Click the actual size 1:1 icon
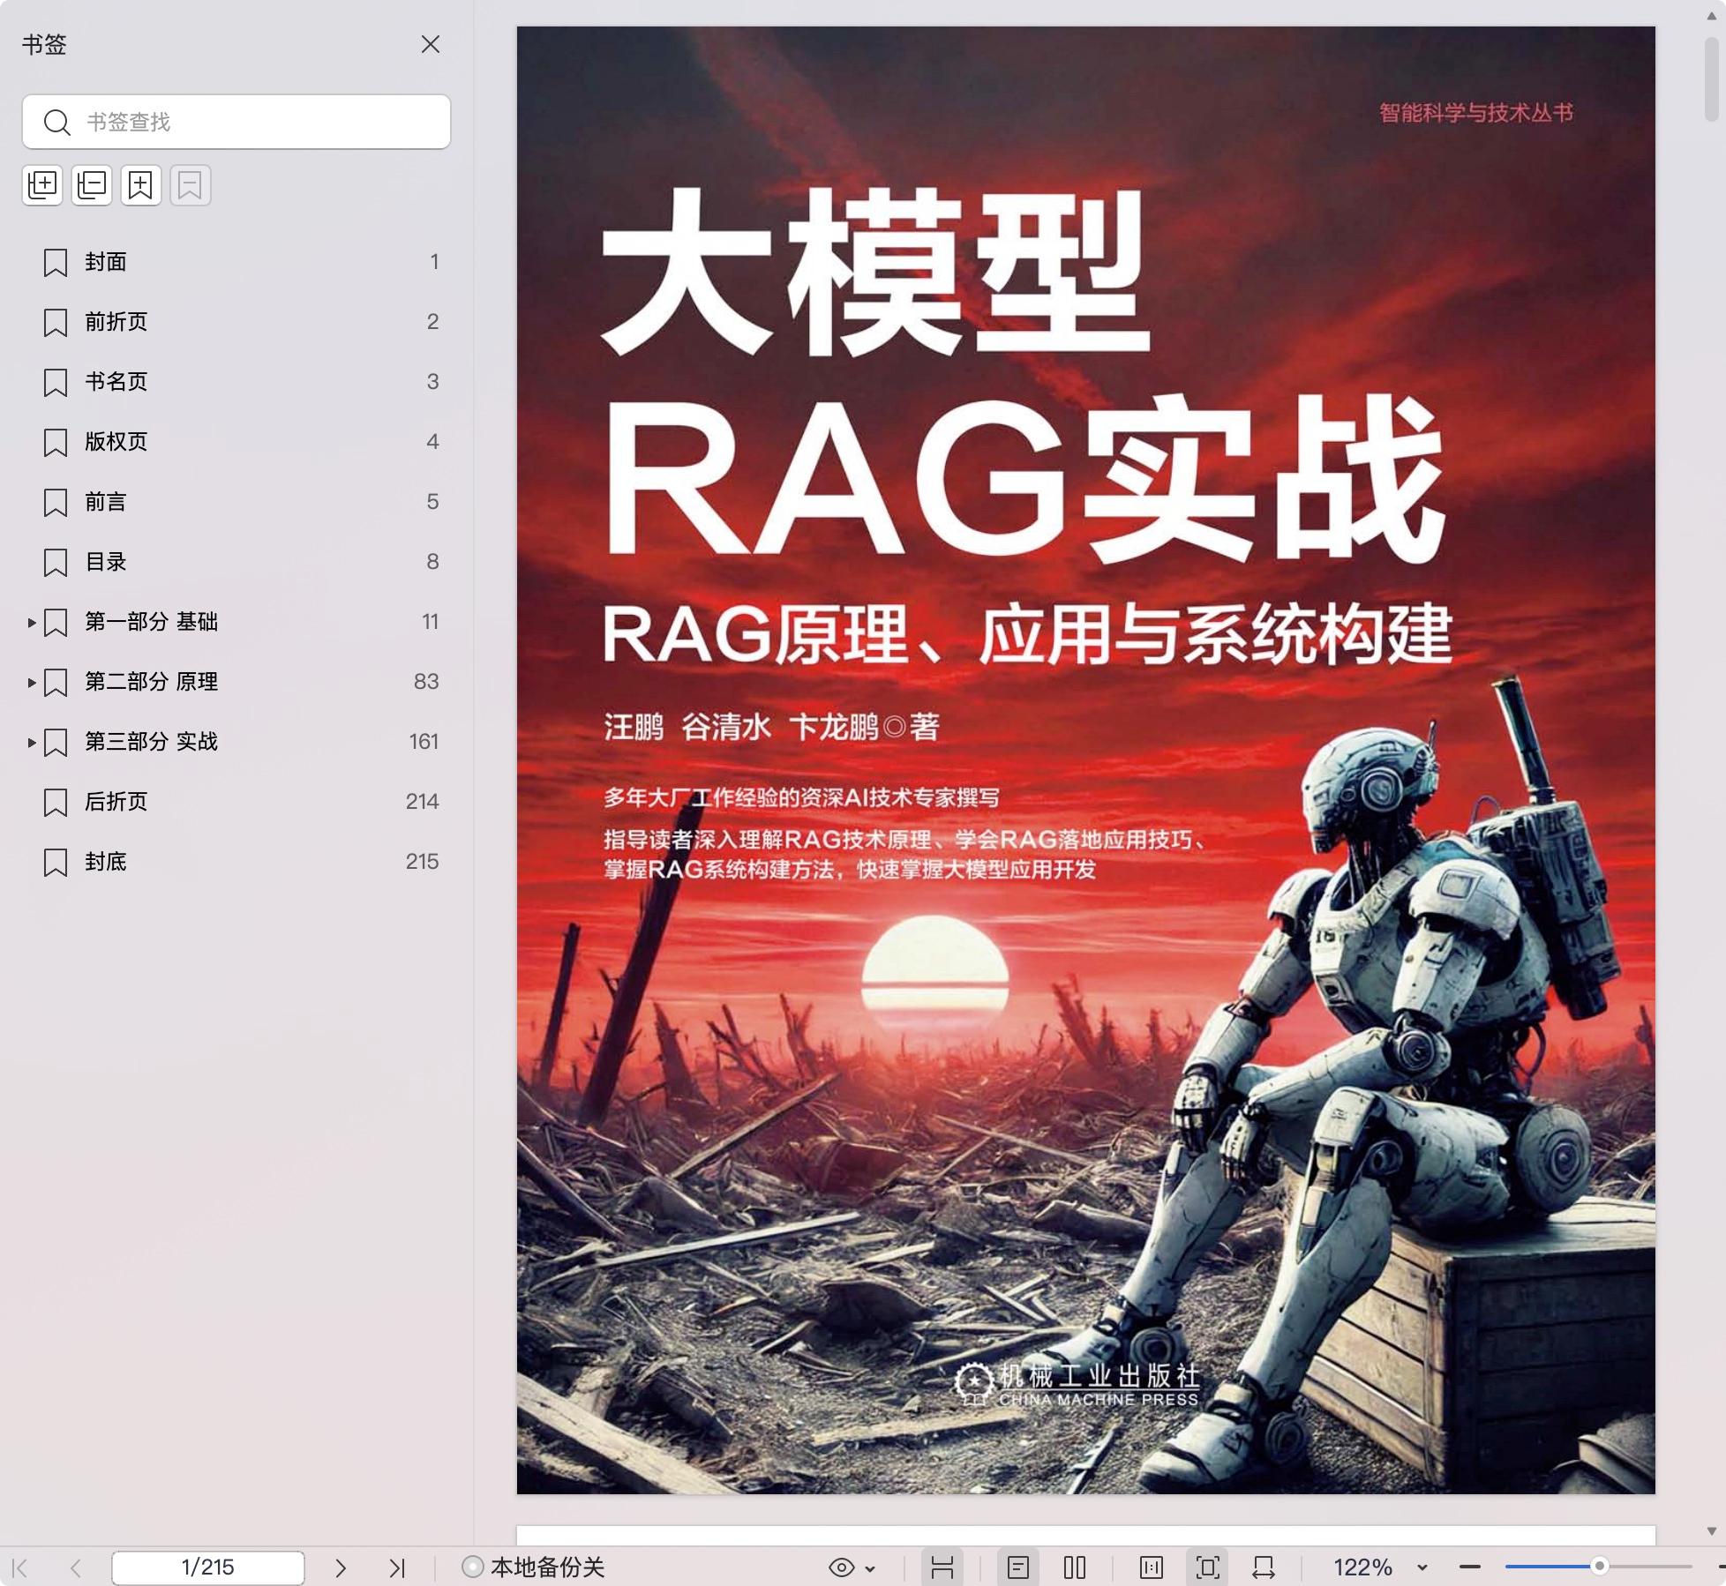The image size is (1726, 1586). coord(1152,1567)
